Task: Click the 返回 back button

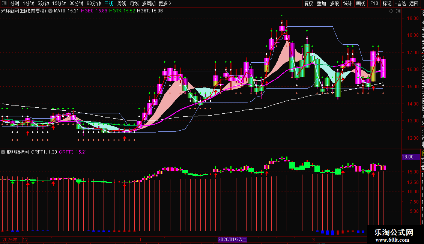Action: pyautogui.click(x=414, y=3)
